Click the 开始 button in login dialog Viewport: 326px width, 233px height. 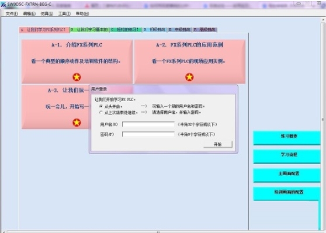218,144
